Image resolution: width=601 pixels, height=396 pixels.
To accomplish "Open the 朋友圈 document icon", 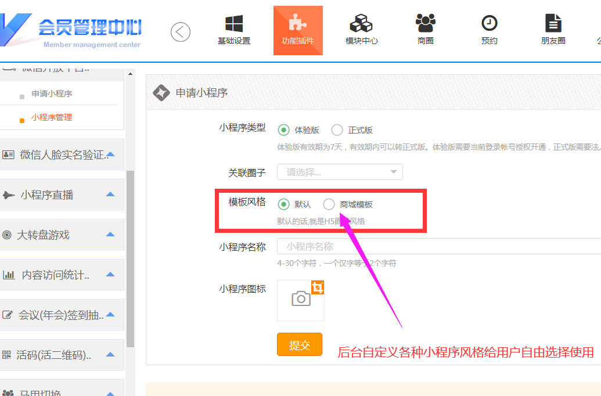I will [553, 24].
